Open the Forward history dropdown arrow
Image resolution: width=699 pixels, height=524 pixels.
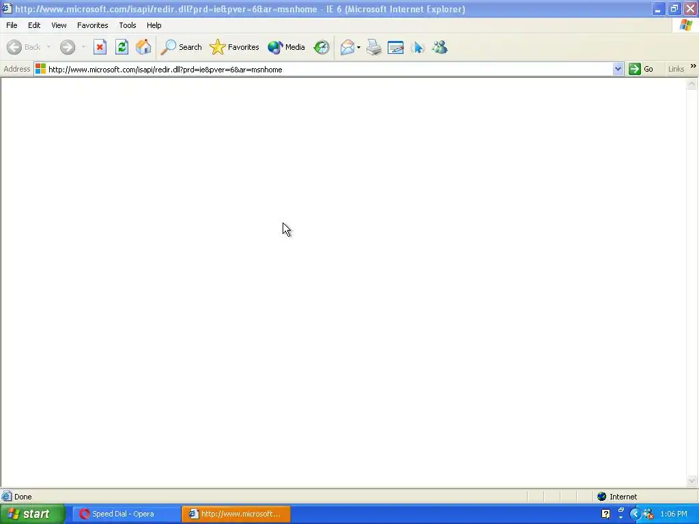click(x=84, y=47)
